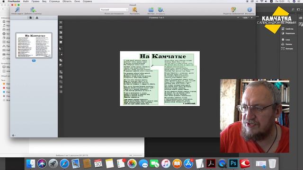Open App Store from the Dock

point(188,164)
